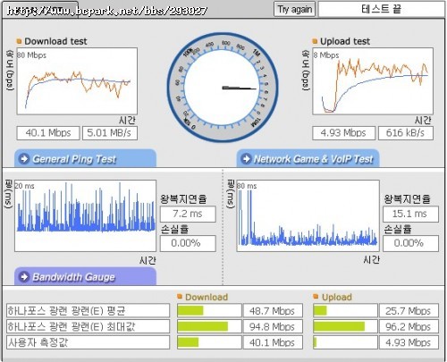The image size is (447, 362).
Task: Click the 하나포스 광랜 광랜(E) 최대값 row label
Action: tap(88, 326)
